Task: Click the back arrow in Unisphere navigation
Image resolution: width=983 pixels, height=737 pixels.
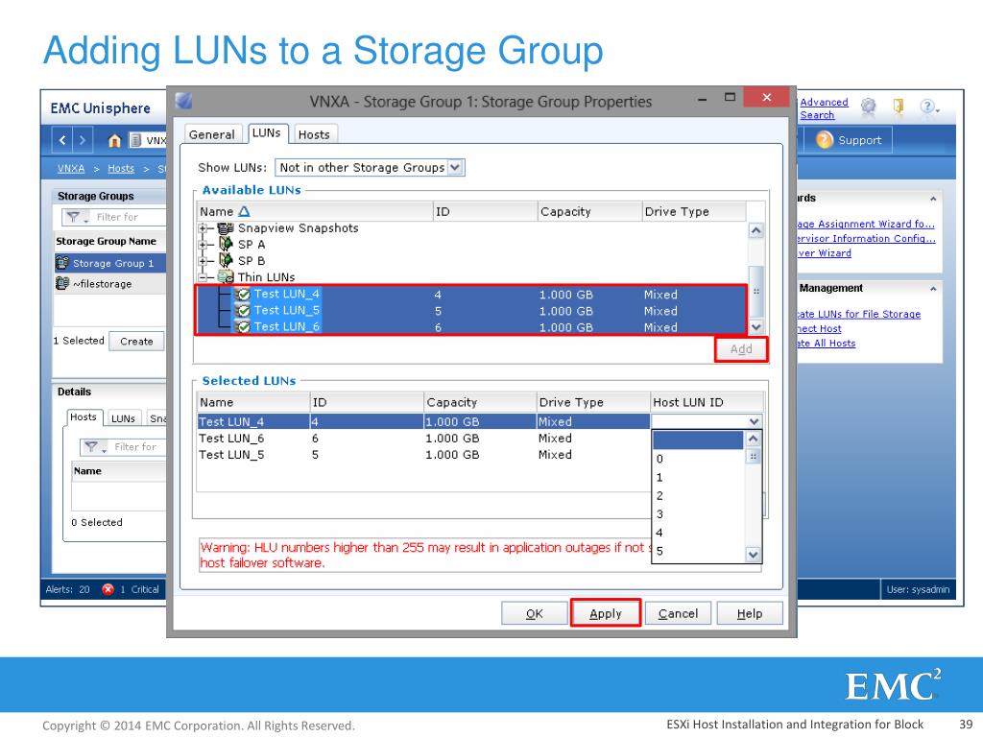Action: tap(62, 140)
